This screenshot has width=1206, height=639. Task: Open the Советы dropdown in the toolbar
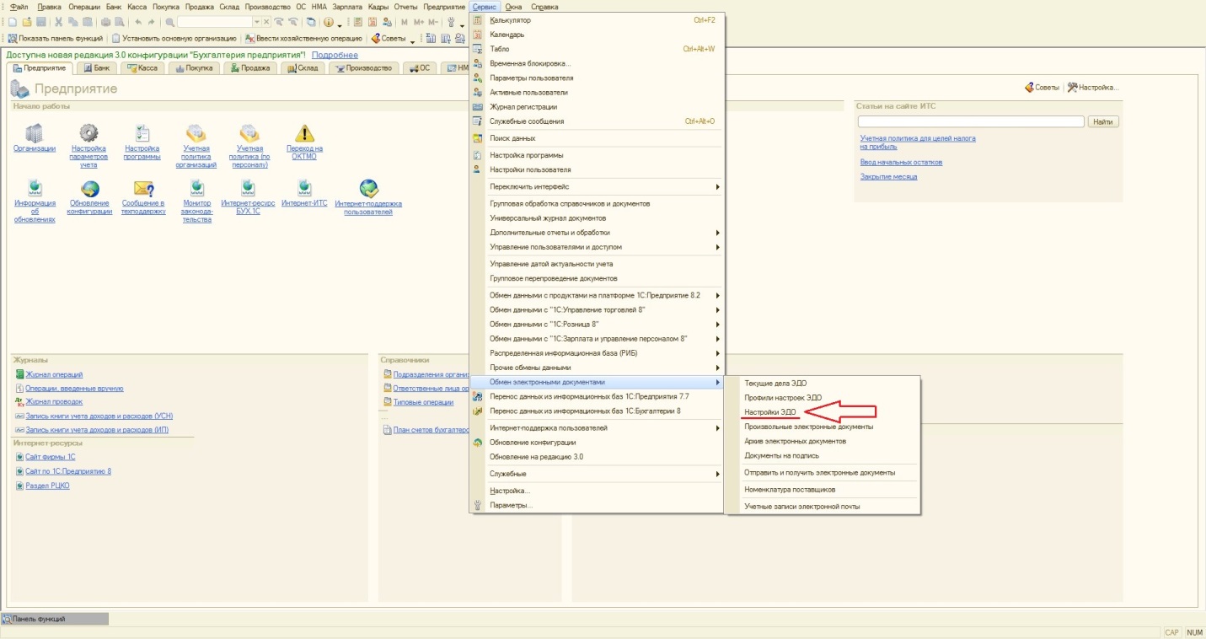(393, 38)
